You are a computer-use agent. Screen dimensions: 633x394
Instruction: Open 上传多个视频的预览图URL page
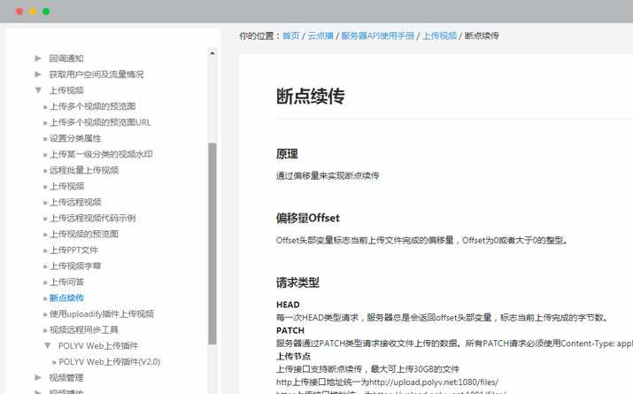coord(100,122)
